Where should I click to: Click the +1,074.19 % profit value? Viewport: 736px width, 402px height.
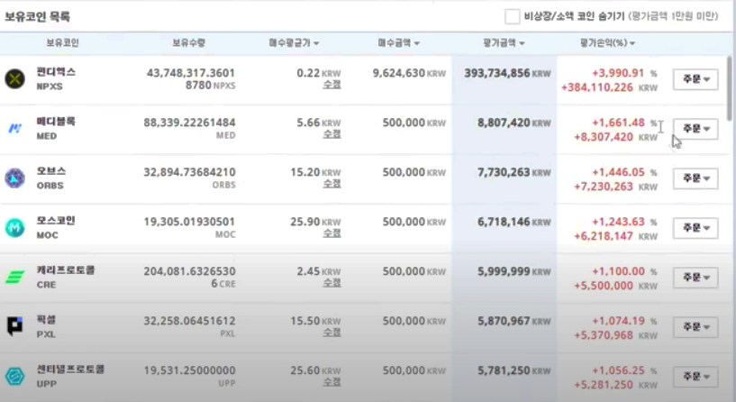click(624, 321)
